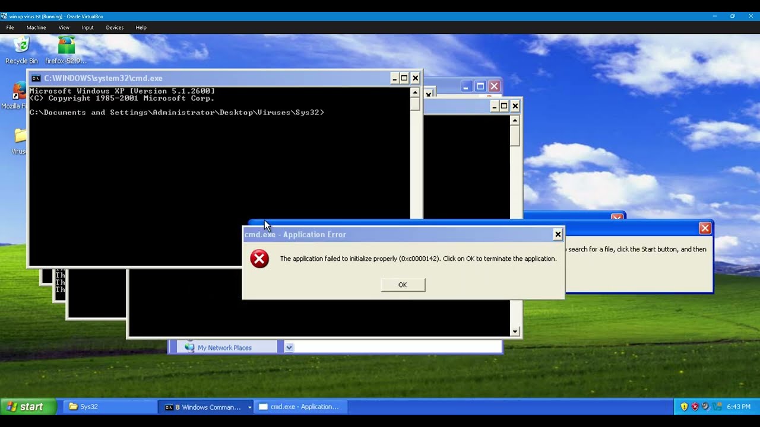Viewport: 760px width, 427px height.
Task: Click the red error icon in Application Error dialog
Action: [259, 259]
